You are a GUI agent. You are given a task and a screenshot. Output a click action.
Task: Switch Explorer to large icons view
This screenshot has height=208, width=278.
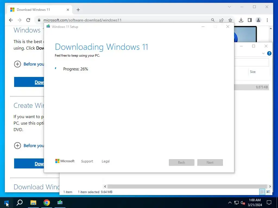(x=268, y=192)
